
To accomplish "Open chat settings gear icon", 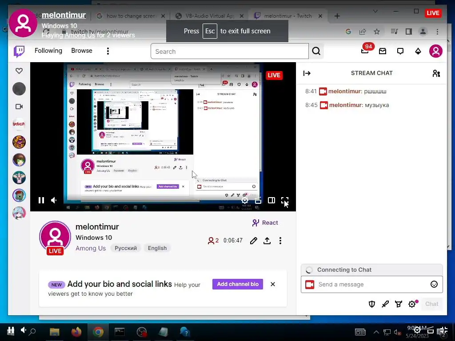I will pyautogui.click(x=412, y=304).
